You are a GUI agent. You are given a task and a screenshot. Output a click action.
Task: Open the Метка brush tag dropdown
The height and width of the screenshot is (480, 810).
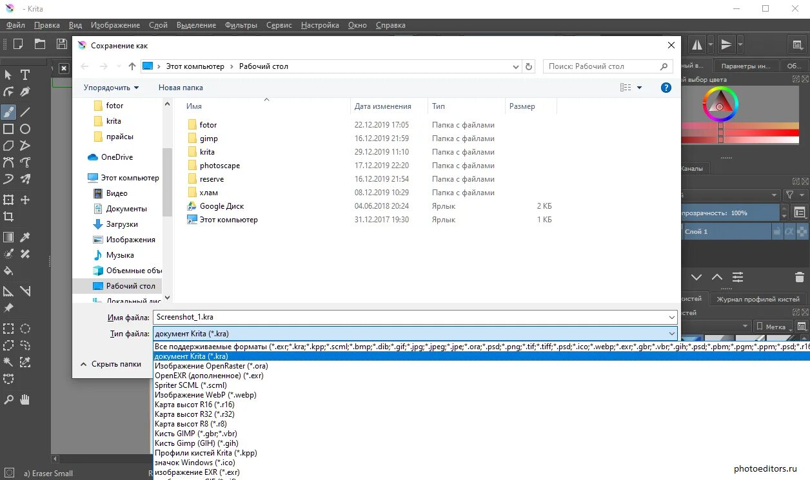click(772, 327)
